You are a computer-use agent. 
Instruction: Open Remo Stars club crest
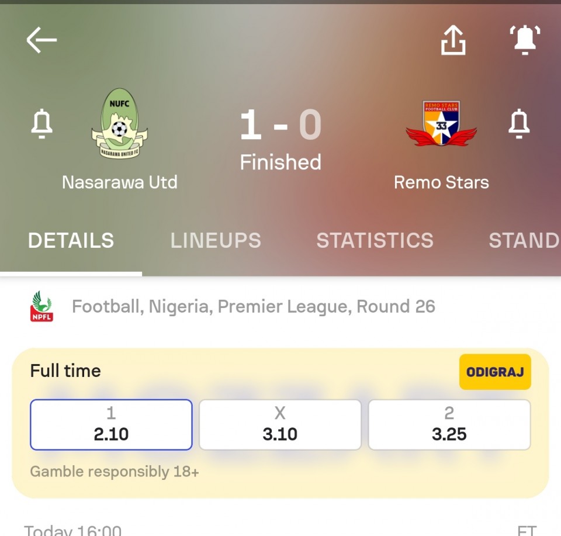coord(441,123)
